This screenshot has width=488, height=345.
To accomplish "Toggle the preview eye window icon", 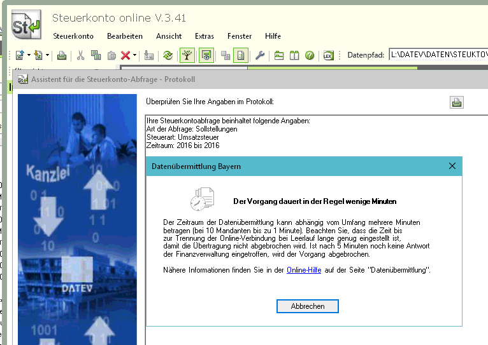I will click(x=206, y=55).
